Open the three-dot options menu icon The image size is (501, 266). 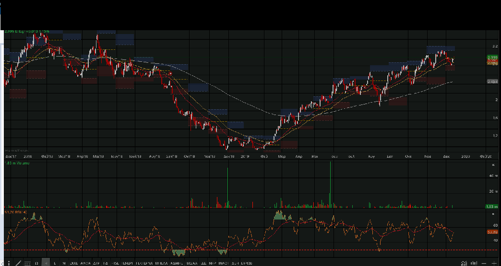[9, 263]
